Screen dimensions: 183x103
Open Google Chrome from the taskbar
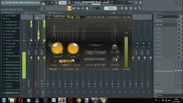tap(79, 100)
